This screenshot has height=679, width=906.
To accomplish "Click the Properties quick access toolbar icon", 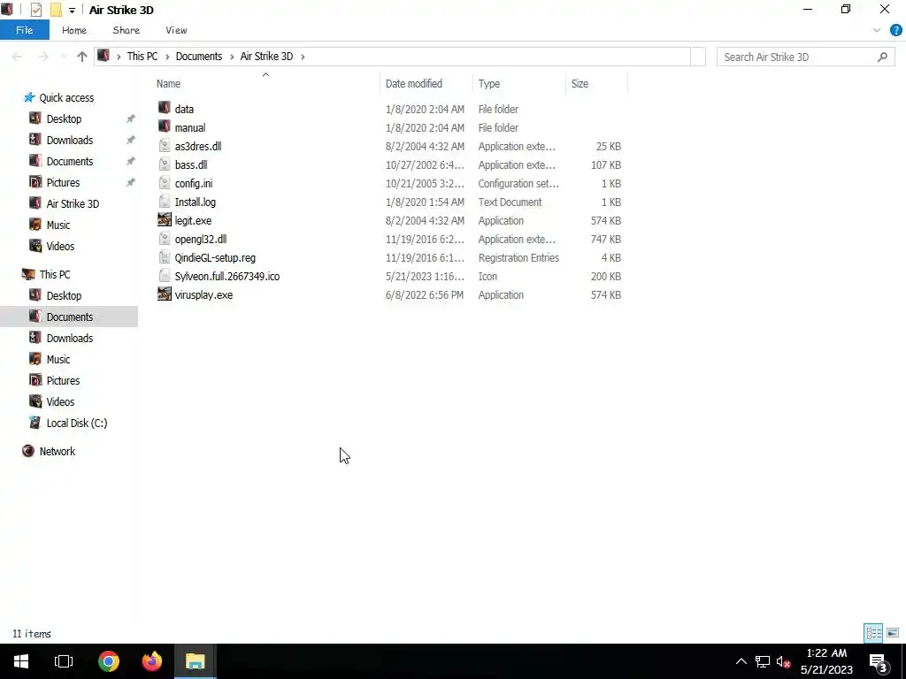I will (35, 10).
